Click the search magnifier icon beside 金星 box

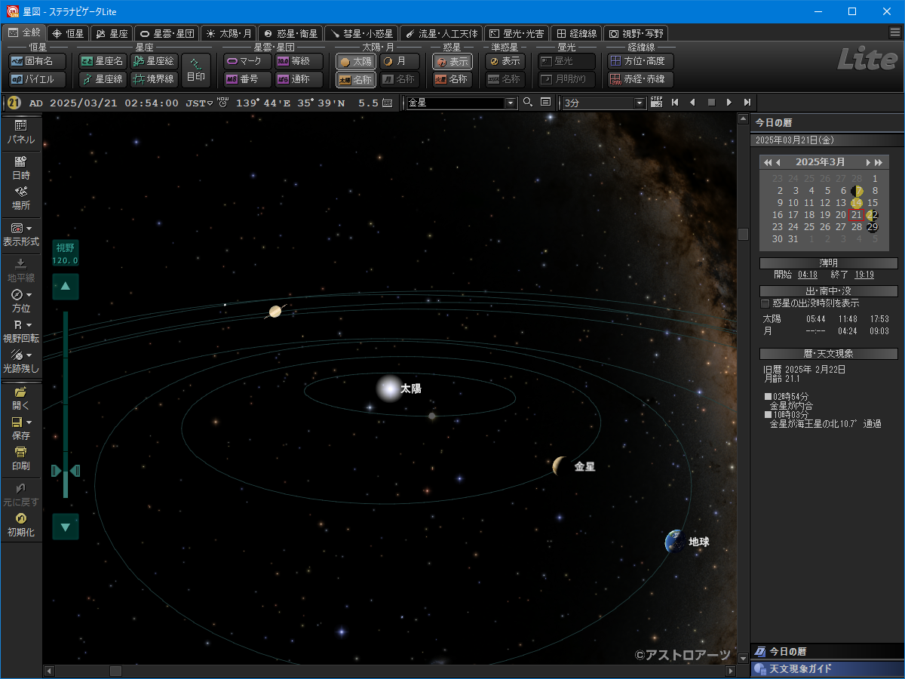coord(528,103)
